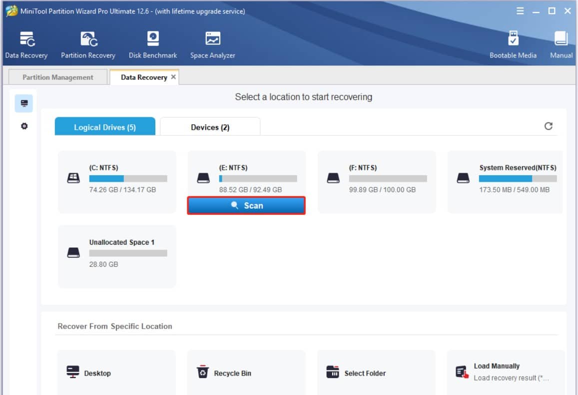Click the Recycle Bin icon
This screenshot has height=395, width=578.
202,372
